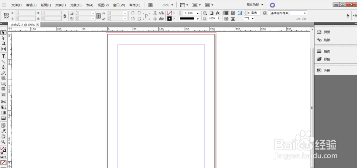Select the Gap tool
357x168 pixels.
[3, 49]
